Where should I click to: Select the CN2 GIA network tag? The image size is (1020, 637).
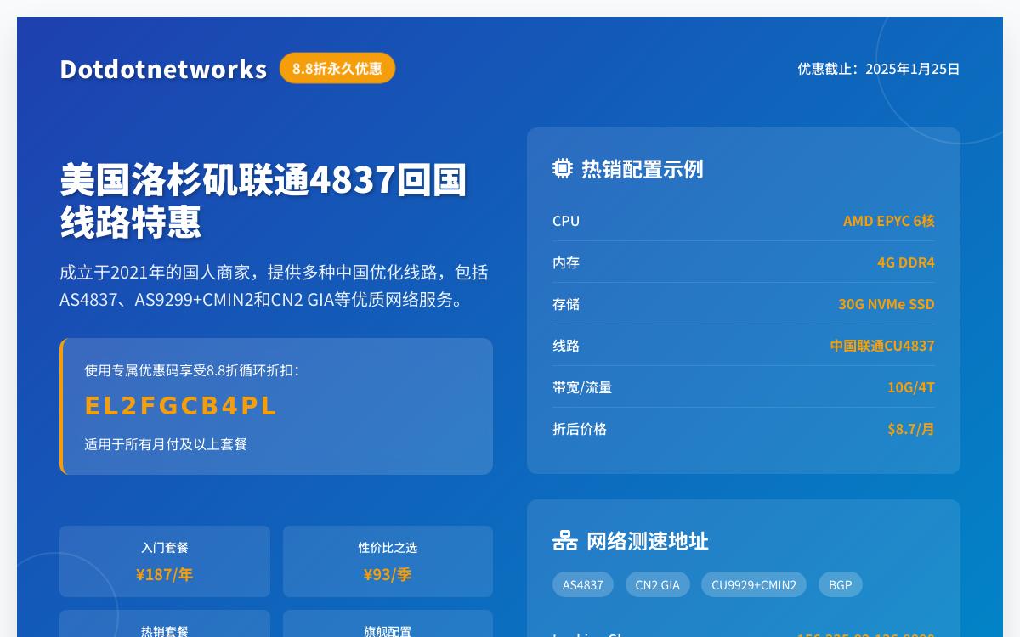coord(658,584)
